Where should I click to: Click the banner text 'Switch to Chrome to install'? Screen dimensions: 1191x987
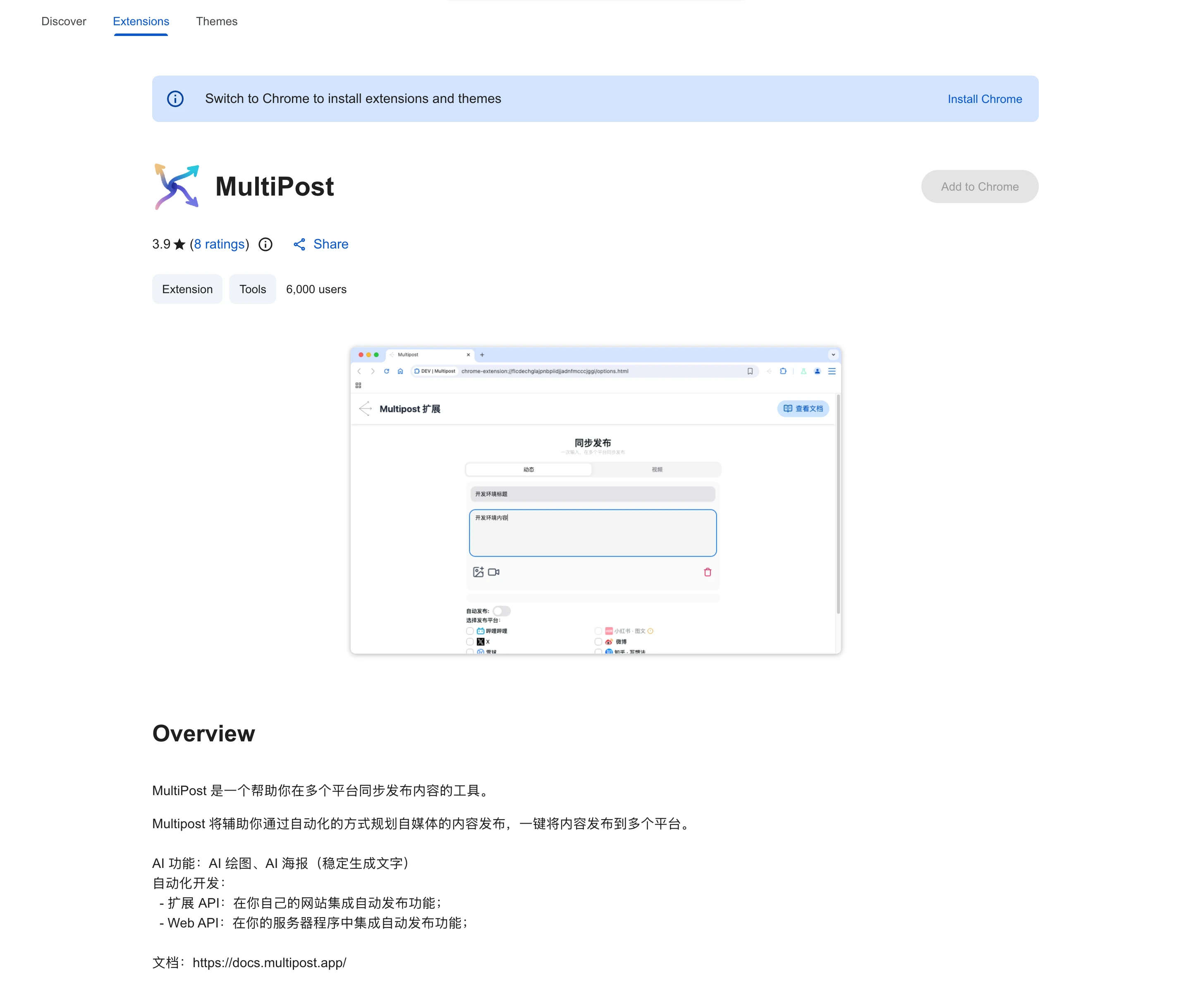pyautogui.click(x=353, y=99)
